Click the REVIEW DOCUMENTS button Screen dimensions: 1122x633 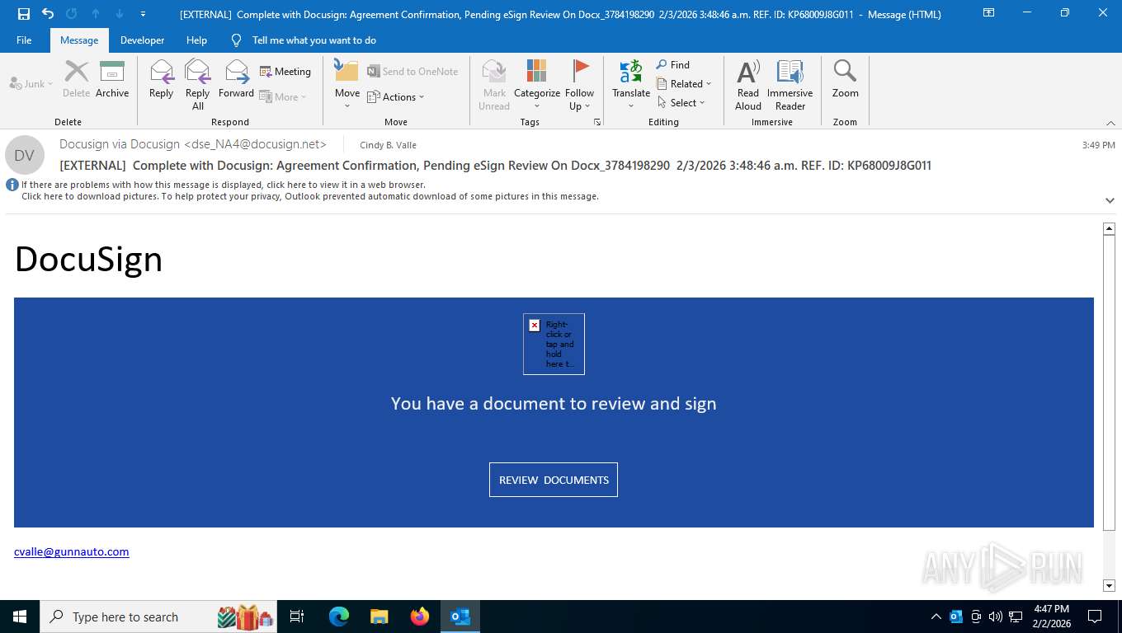click(x=554, y=480)
